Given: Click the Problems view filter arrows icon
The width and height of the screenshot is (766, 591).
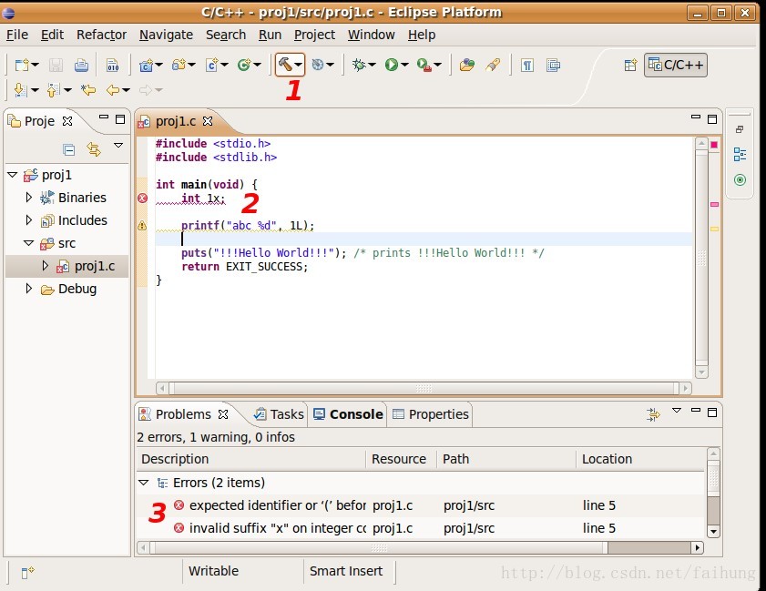Looking at the screenshot, I should (x=653, y=414).
